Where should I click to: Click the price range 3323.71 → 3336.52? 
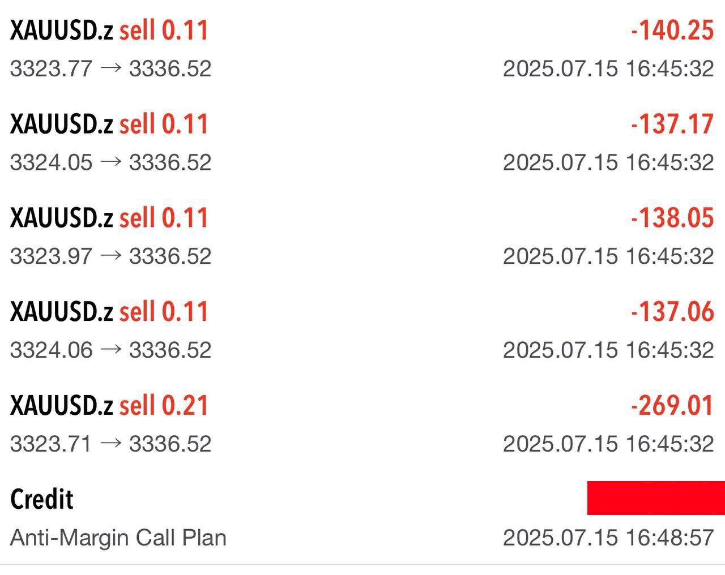pos(111,444)
